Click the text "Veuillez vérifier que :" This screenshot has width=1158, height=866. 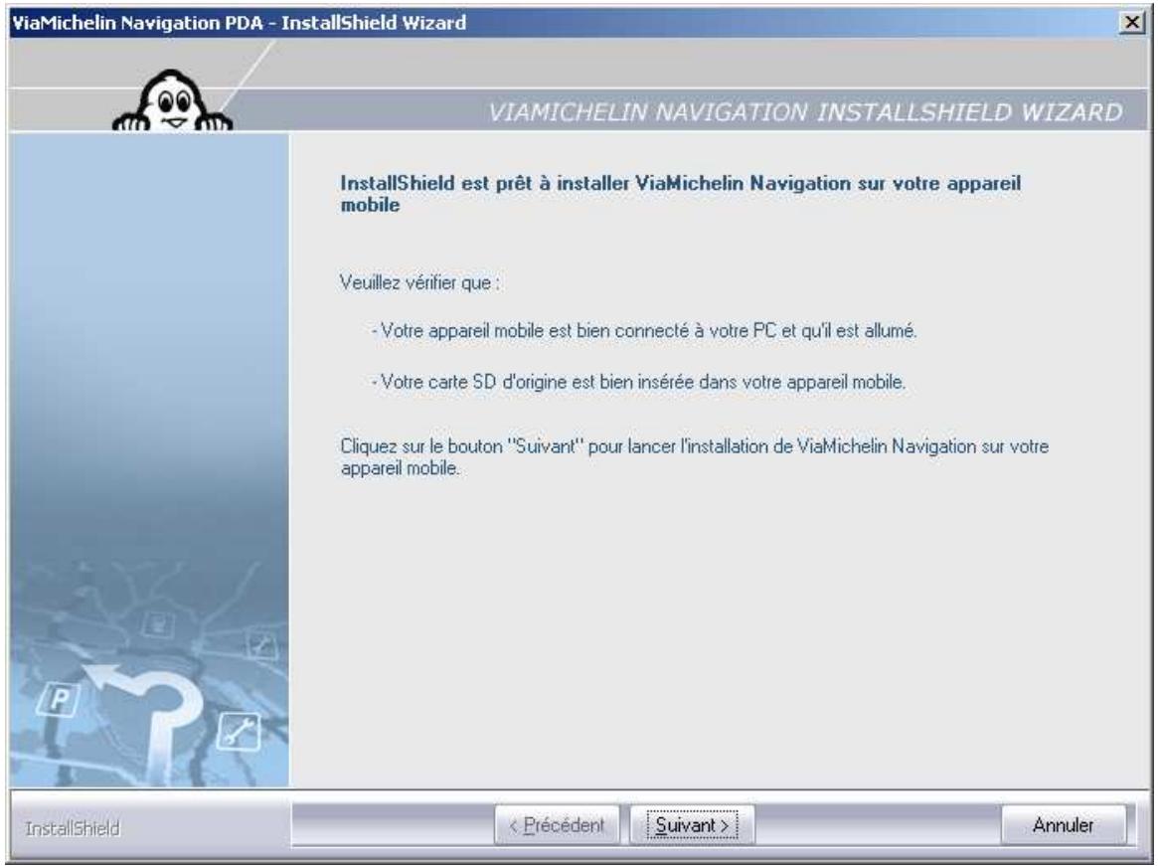pos(419,283)
